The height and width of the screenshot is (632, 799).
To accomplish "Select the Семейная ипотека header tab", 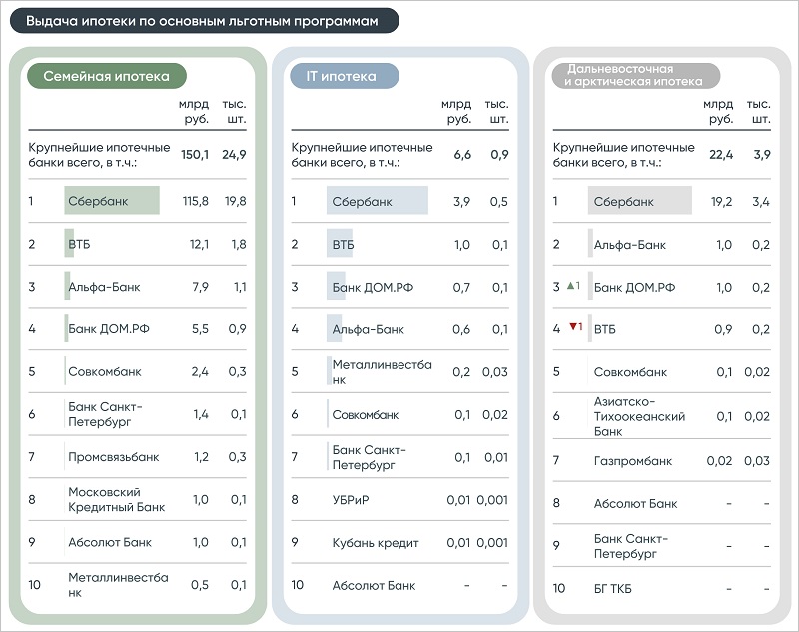I will coord(107,76).
